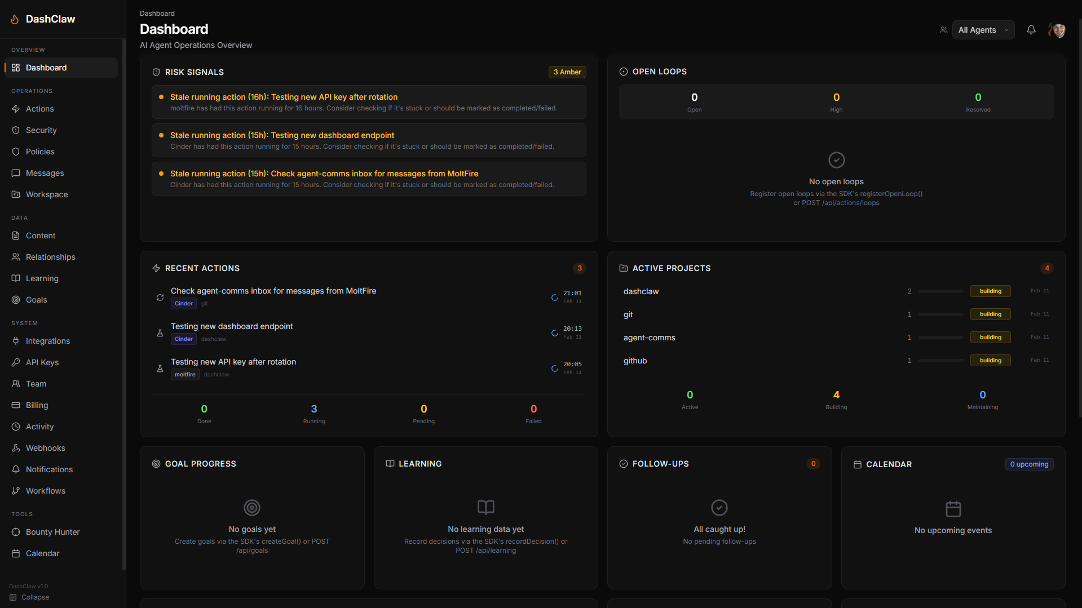Open the user avatar profile menu
Viewport: 1082px width, 608px height.
coord(1057,30)
